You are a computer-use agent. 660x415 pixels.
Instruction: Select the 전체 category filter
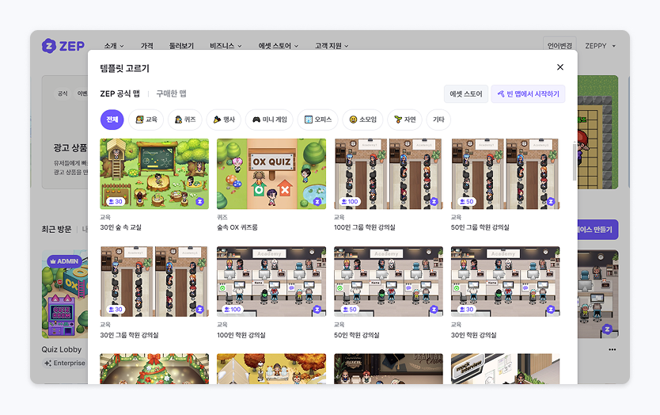[112, 120]
